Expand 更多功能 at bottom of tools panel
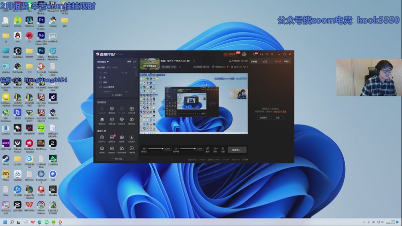This screenshot has height=226, width=402. [x=116, y=159]
